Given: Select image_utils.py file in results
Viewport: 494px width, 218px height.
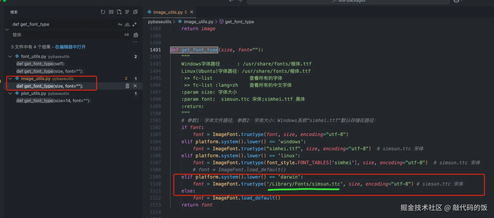Looking at the screenshot, I should (x=36, y=79).
